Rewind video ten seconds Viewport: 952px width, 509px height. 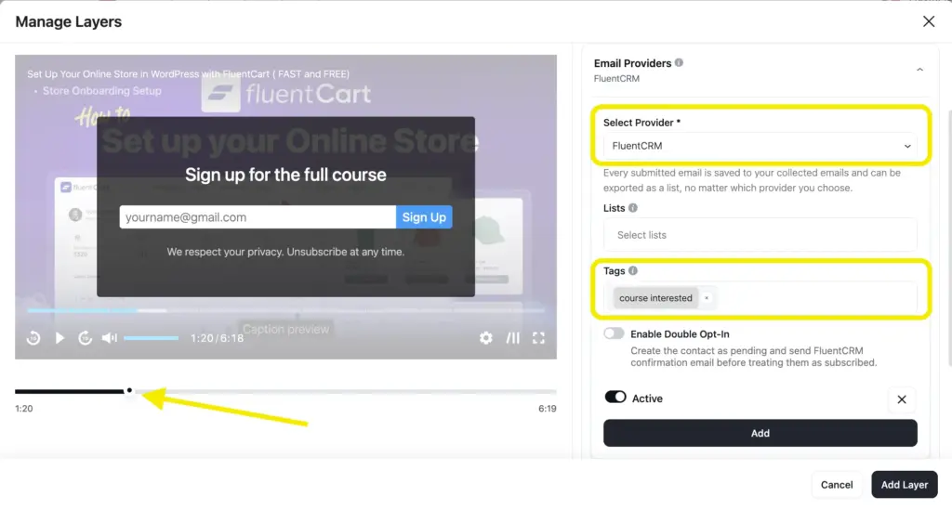tap(33, 338)
